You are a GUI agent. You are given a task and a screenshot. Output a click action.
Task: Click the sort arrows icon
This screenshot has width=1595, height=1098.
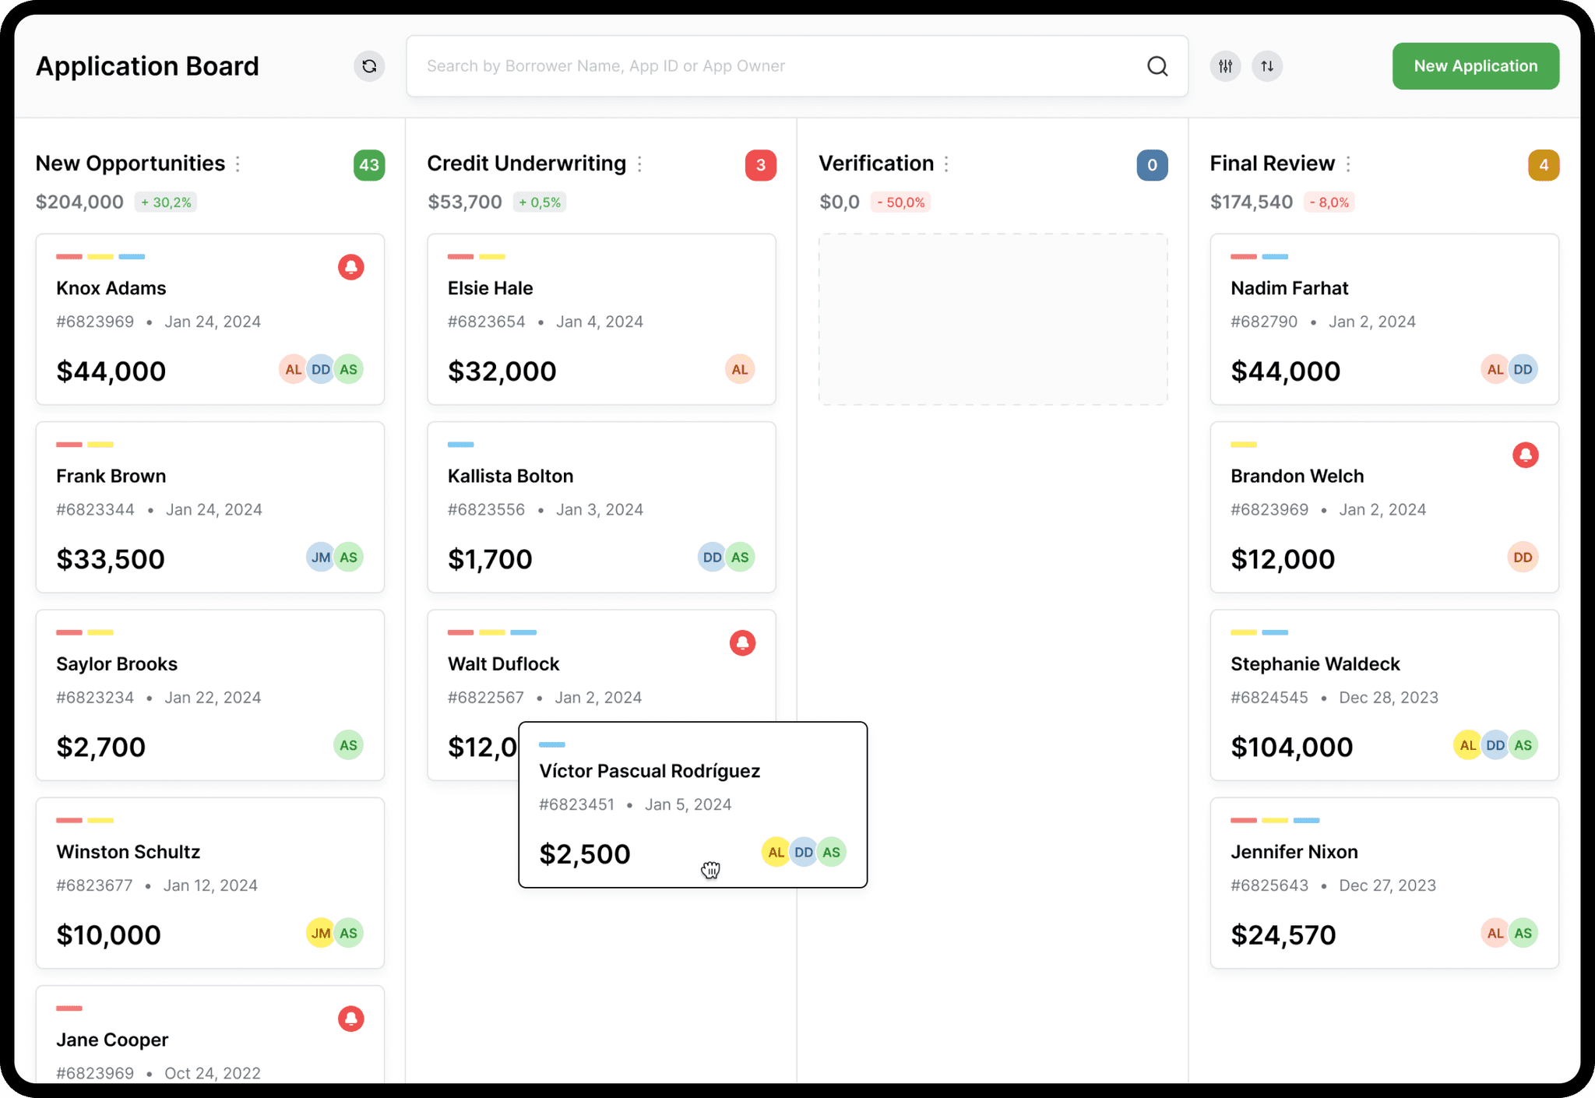(1267, 66)
